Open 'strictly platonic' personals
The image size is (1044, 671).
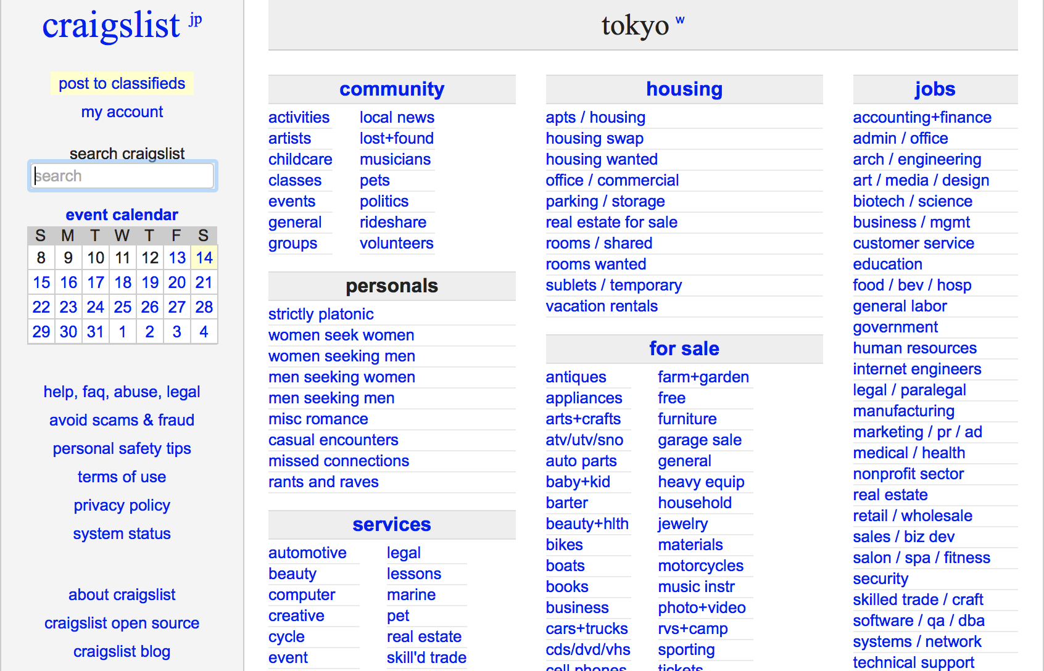point(321,314)
